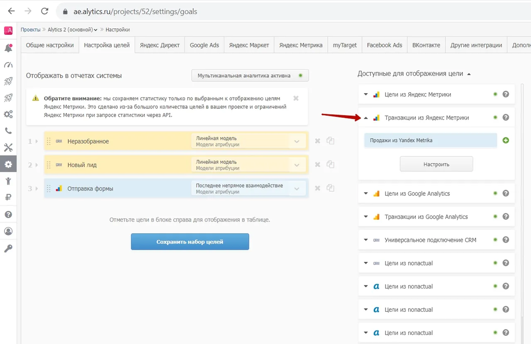Switch to Яндекс Маркет tab

[249, 45]
